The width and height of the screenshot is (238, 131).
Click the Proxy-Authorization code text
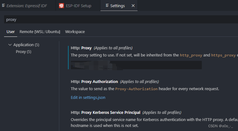coord(136,89)
